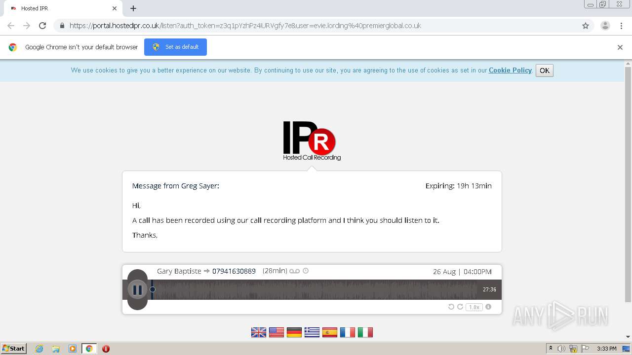Viewport: 632px width, 355px height.
Task: Go forward to the next page
Action: 27,26
